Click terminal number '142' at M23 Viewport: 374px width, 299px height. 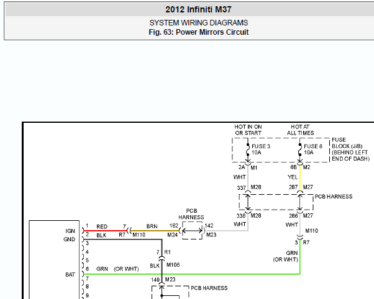coord(209,226)
